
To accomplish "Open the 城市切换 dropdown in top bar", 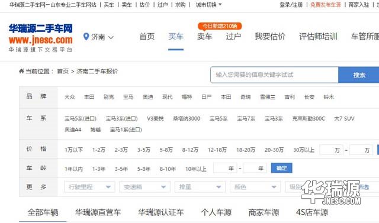I will [x=208, y=5].
